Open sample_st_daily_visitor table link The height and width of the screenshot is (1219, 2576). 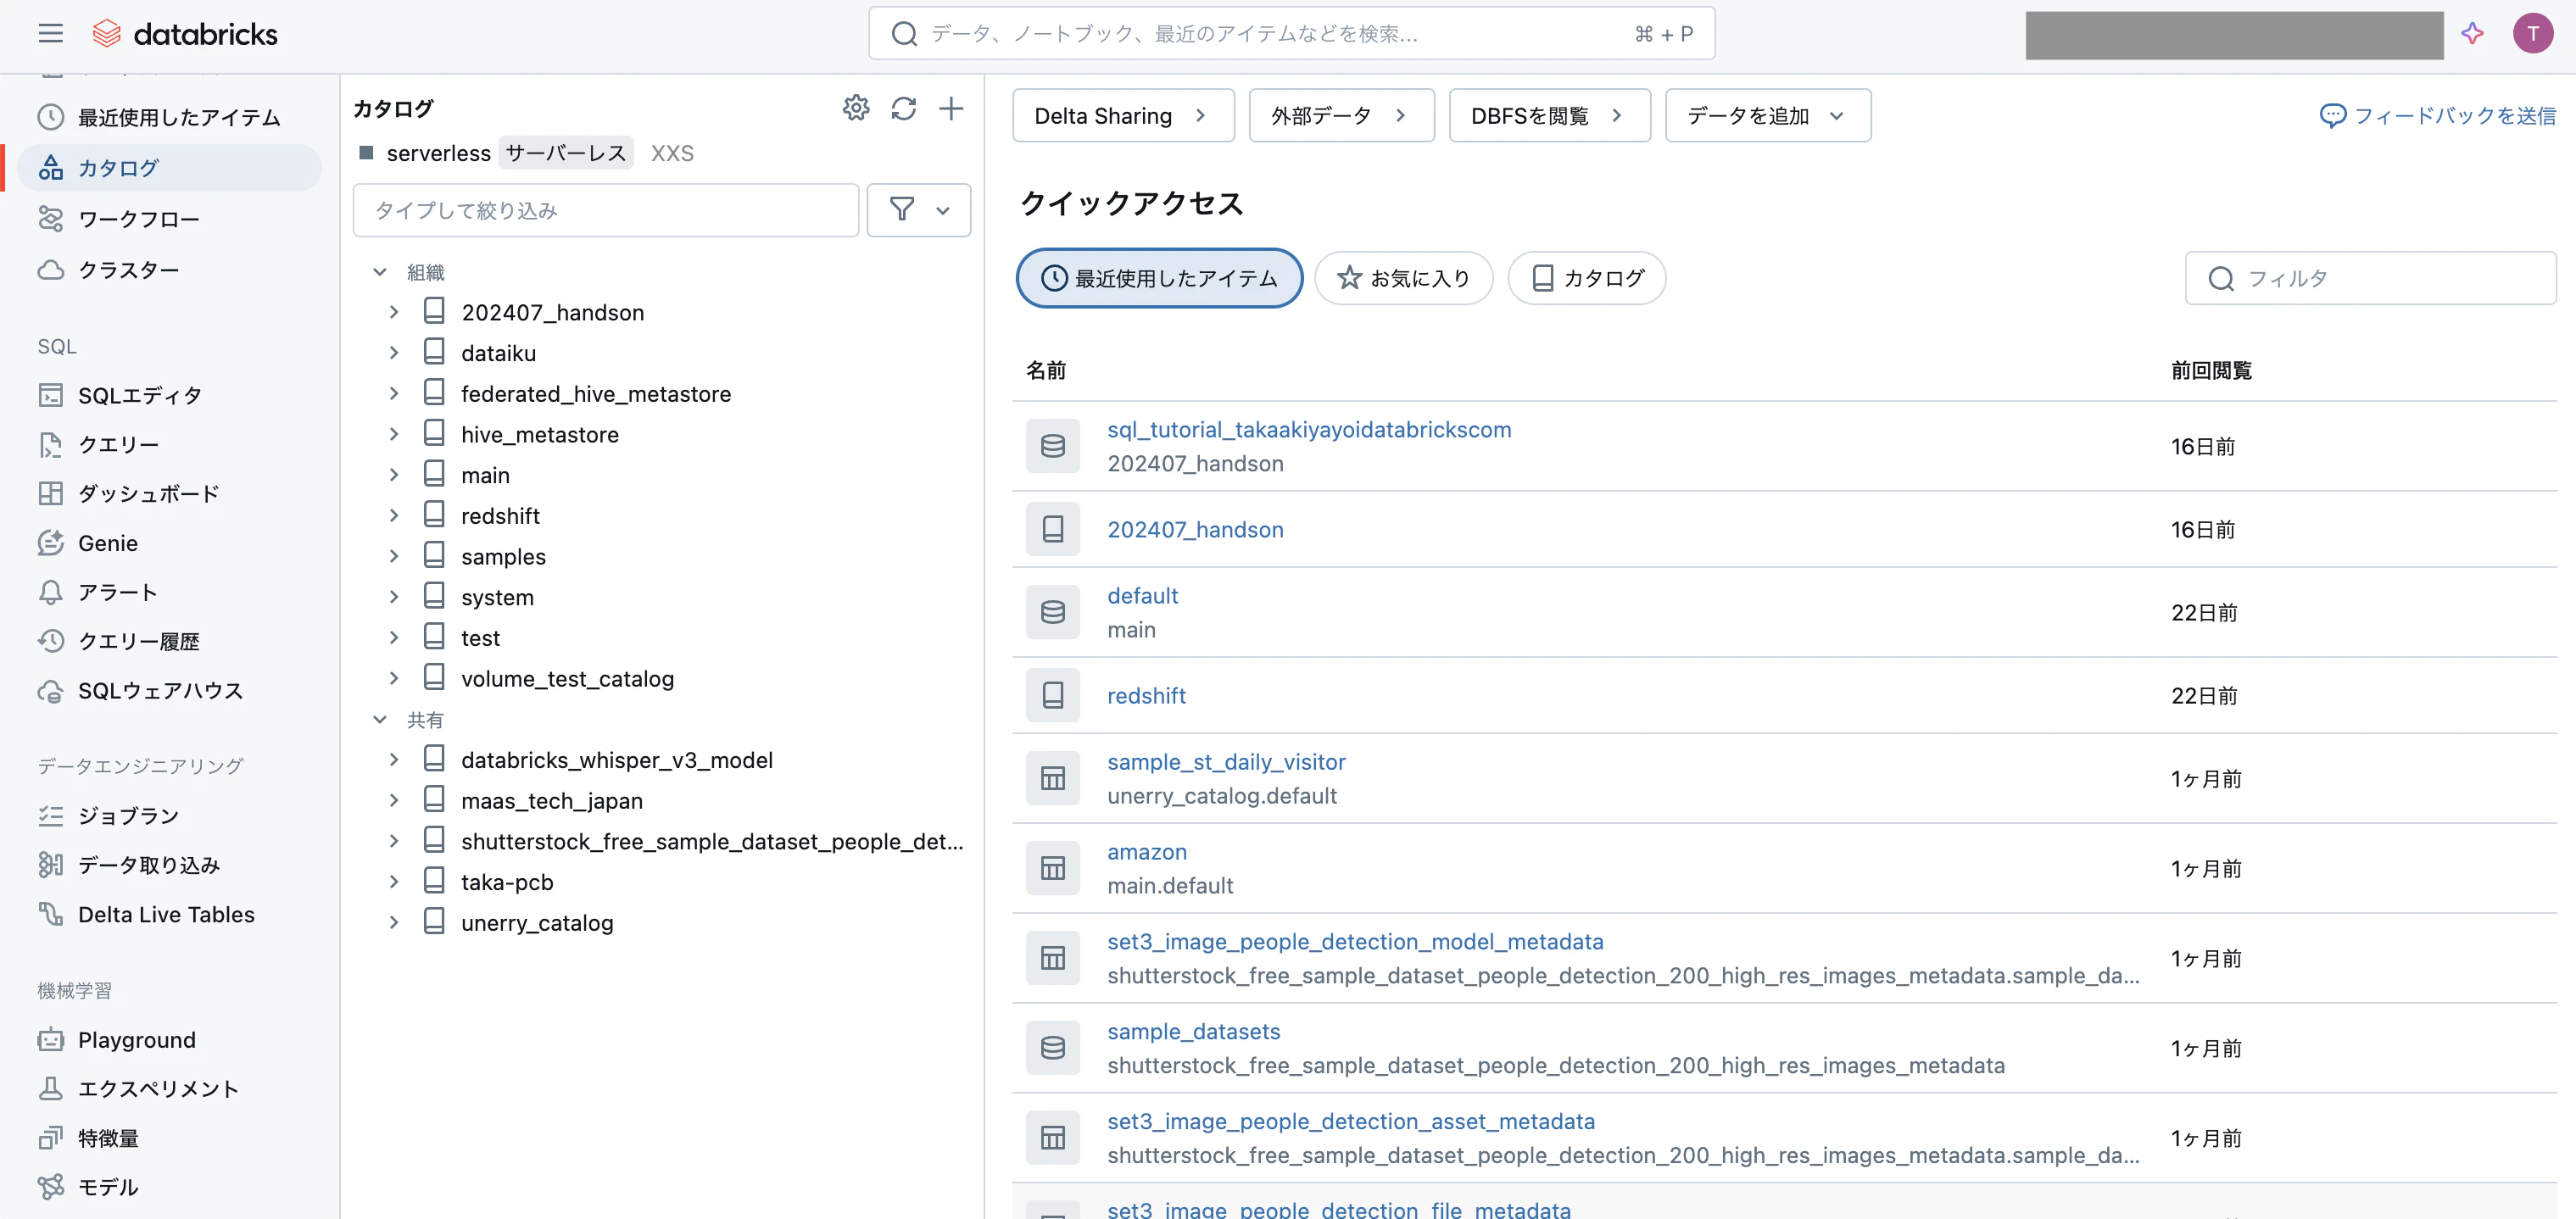(x=1226, y=761)
